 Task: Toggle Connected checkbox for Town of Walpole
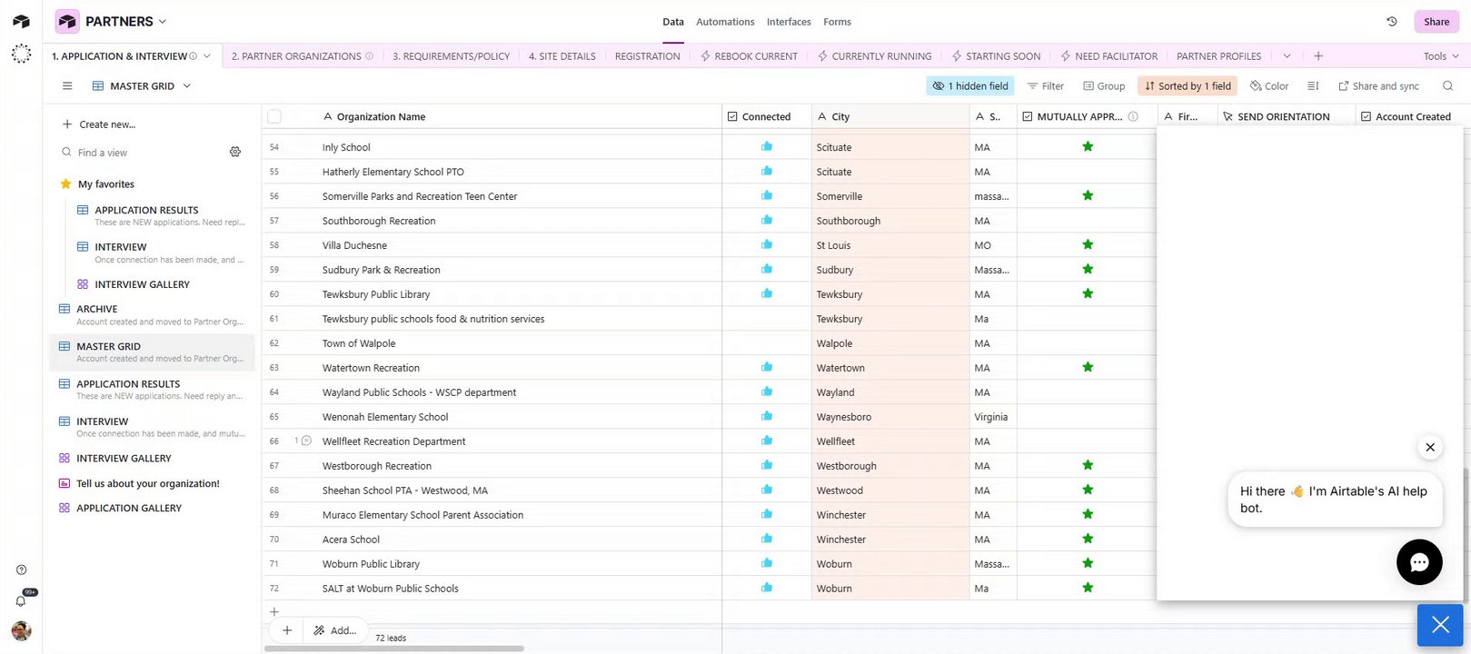(767, 343)
